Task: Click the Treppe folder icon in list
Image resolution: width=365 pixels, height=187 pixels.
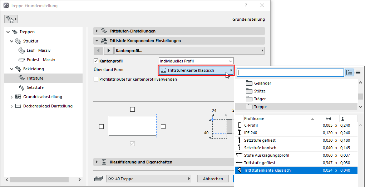Action: [x=249, y=107]
